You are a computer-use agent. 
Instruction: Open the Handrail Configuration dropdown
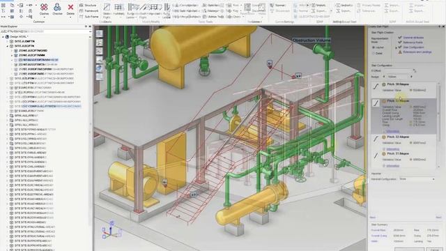click(x=417, y=179)
